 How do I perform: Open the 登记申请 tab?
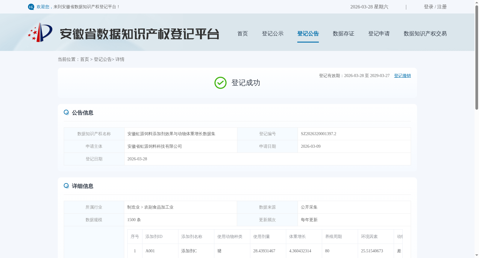[379, 34]
